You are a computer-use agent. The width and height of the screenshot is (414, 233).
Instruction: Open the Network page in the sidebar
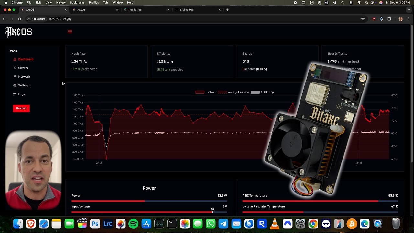click(x=22, y=77)
